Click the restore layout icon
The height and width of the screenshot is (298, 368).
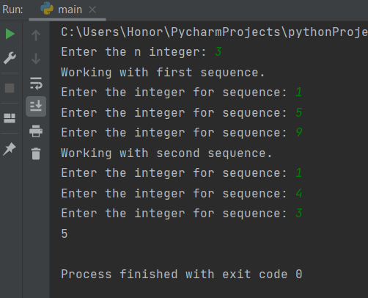[10, 118]
